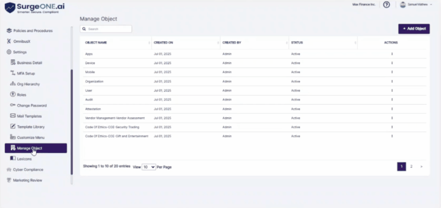Click Vendor Management-Vendor Assessment name cell
The image size is (441, 208).
point(115,118)
